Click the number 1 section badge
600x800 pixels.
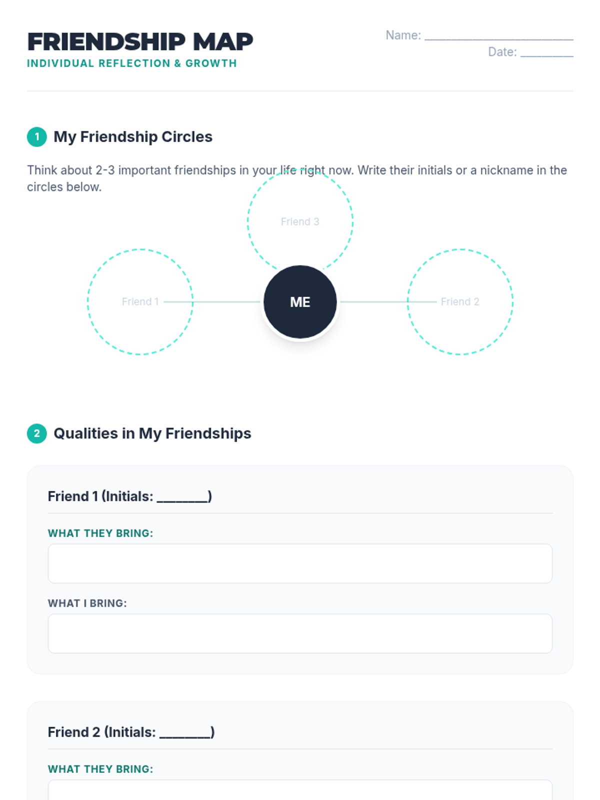tap(36, 136)
